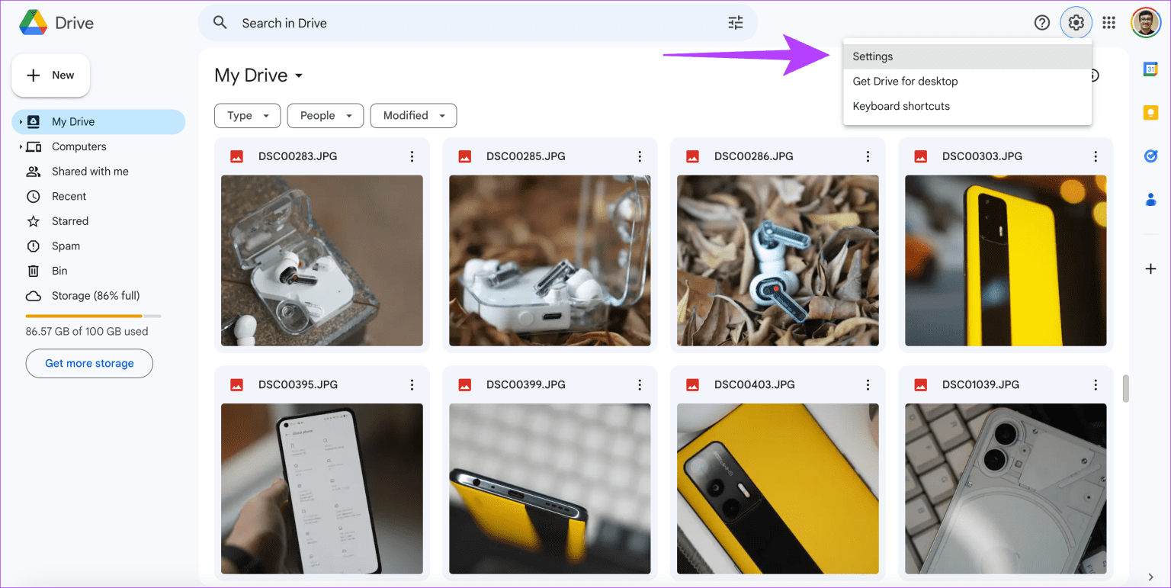This screenshot has height=588, width=1171.
Task: Expand the Modified filter dropdown
Action: tap(413, 116)
